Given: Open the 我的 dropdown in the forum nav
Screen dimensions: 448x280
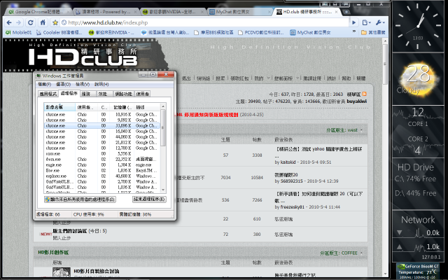Looking at the screenshot, I should tap(262, 78).
